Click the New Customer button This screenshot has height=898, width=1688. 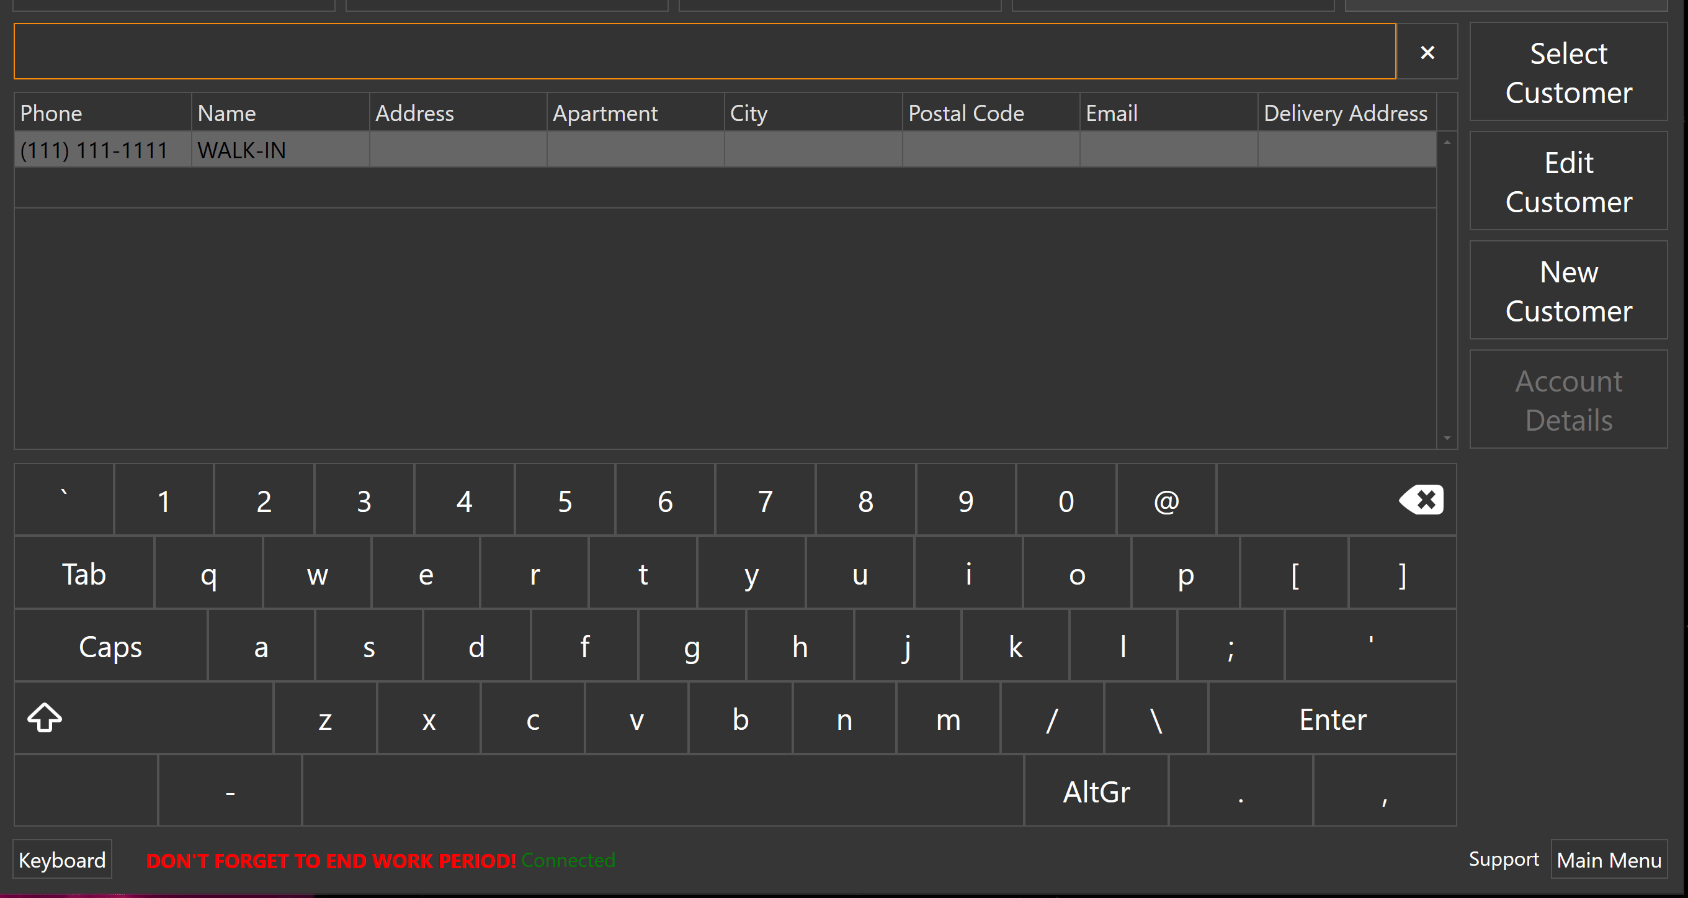point(1571,289)
